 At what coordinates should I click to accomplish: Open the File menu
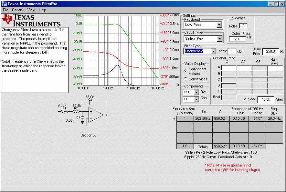[x=5, y=10]
